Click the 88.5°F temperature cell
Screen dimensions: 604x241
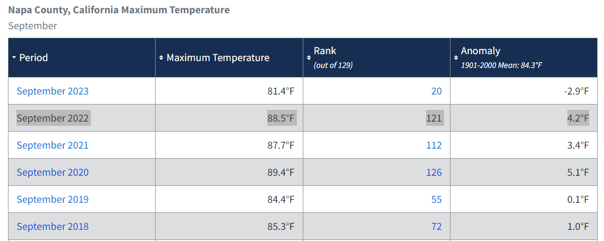tap(282, 118)
